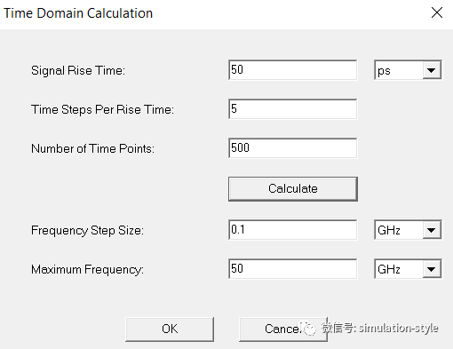
Task: Click the Number of Time Points label
Action: 92,148
